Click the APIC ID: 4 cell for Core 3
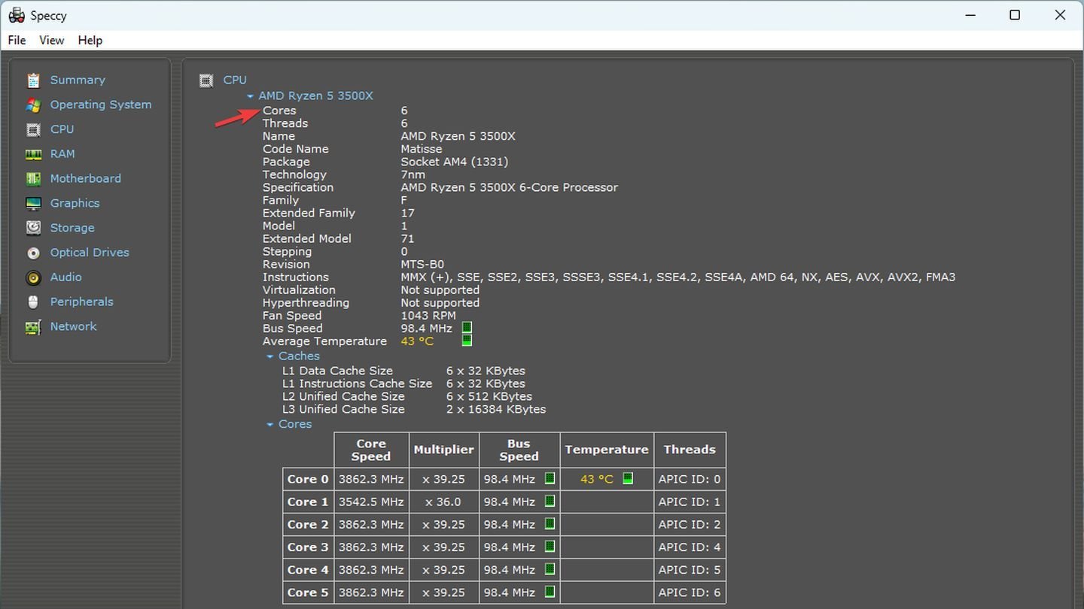Viewport: 1084px width, 609px height. [x=690, y=547]
